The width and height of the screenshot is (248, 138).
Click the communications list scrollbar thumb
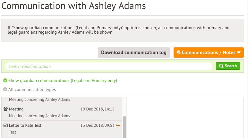[124, 127]
